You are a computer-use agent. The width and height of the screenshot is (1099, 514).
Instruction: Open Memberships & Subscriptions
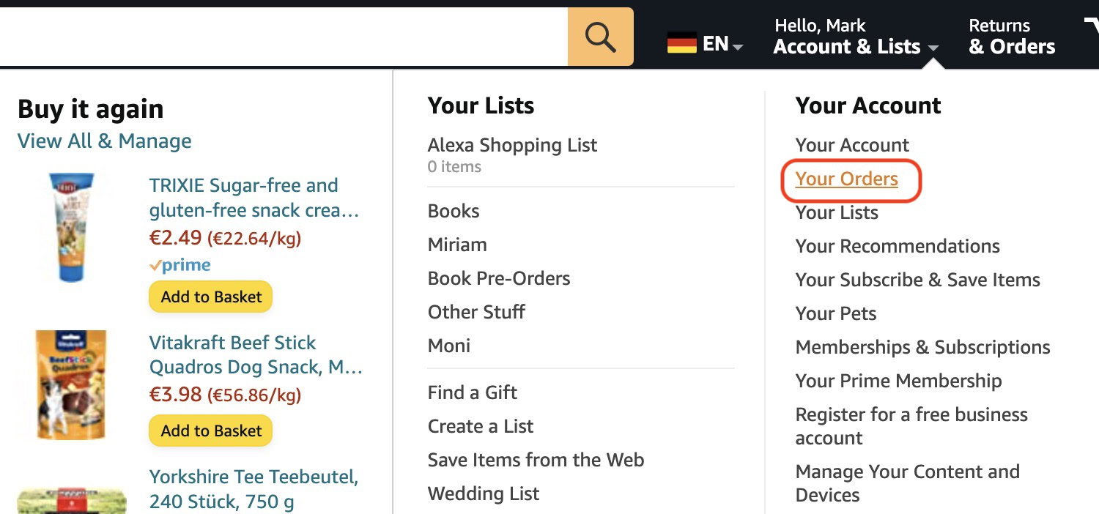tap(922, 347)
